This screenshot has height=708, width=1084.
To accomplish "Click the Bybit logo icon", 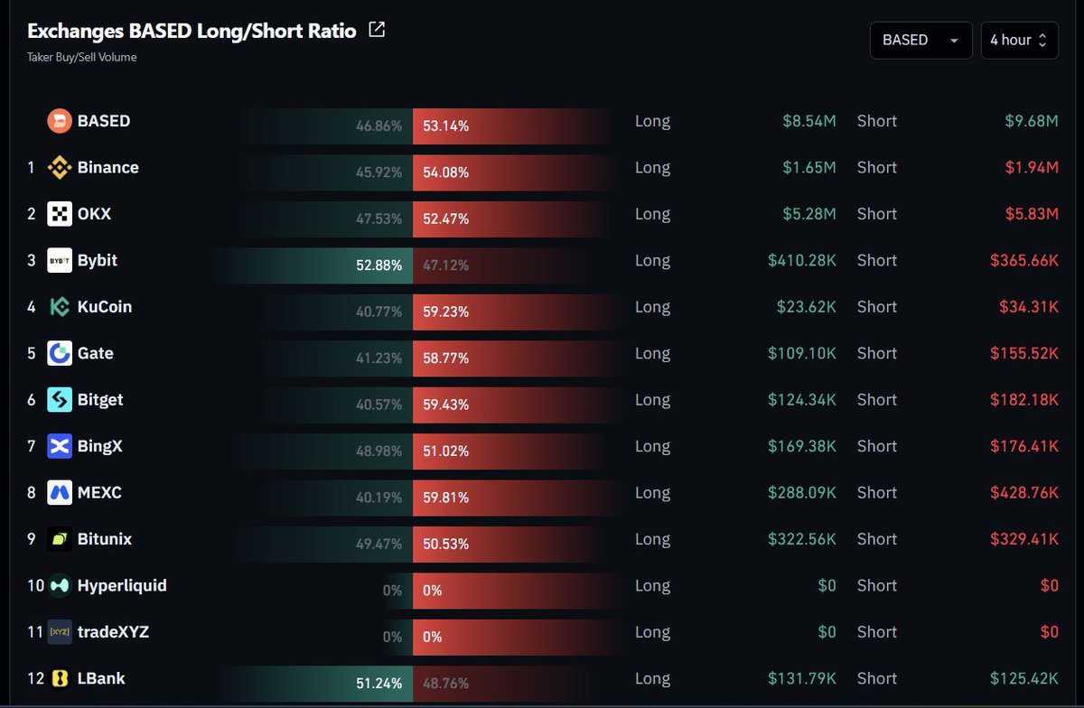I will pyautogui.click(x=60, y=260).
